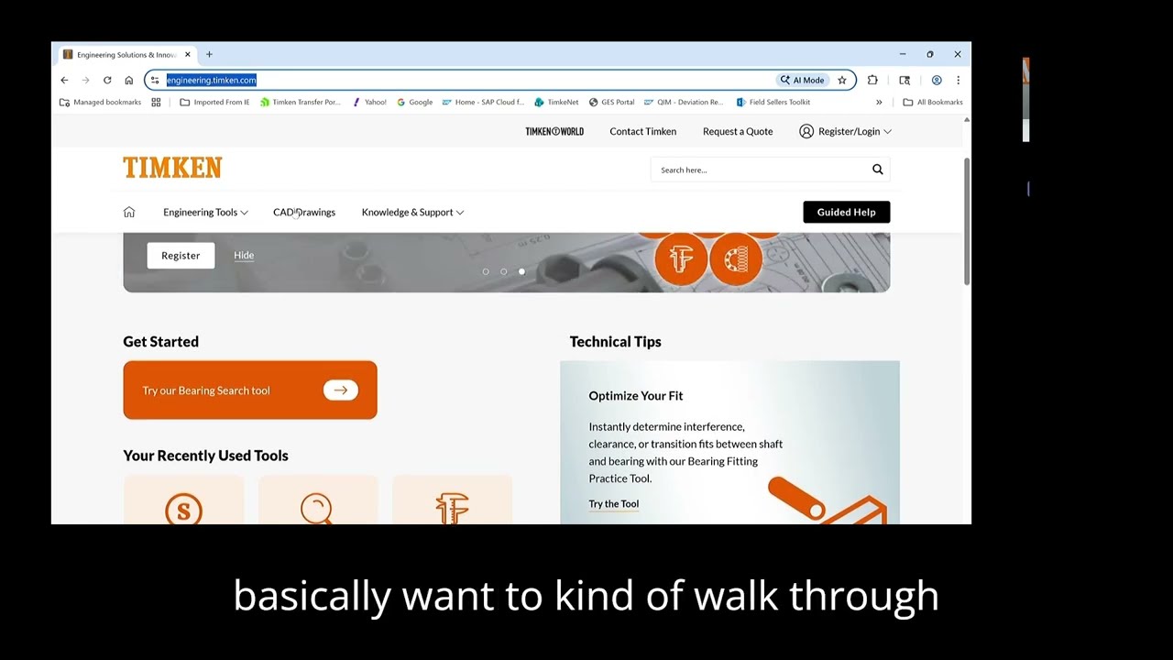Screen dimensions: 1173x660
Task: Open Chrome extensions puzzle icon
Action: coord(872,80)
